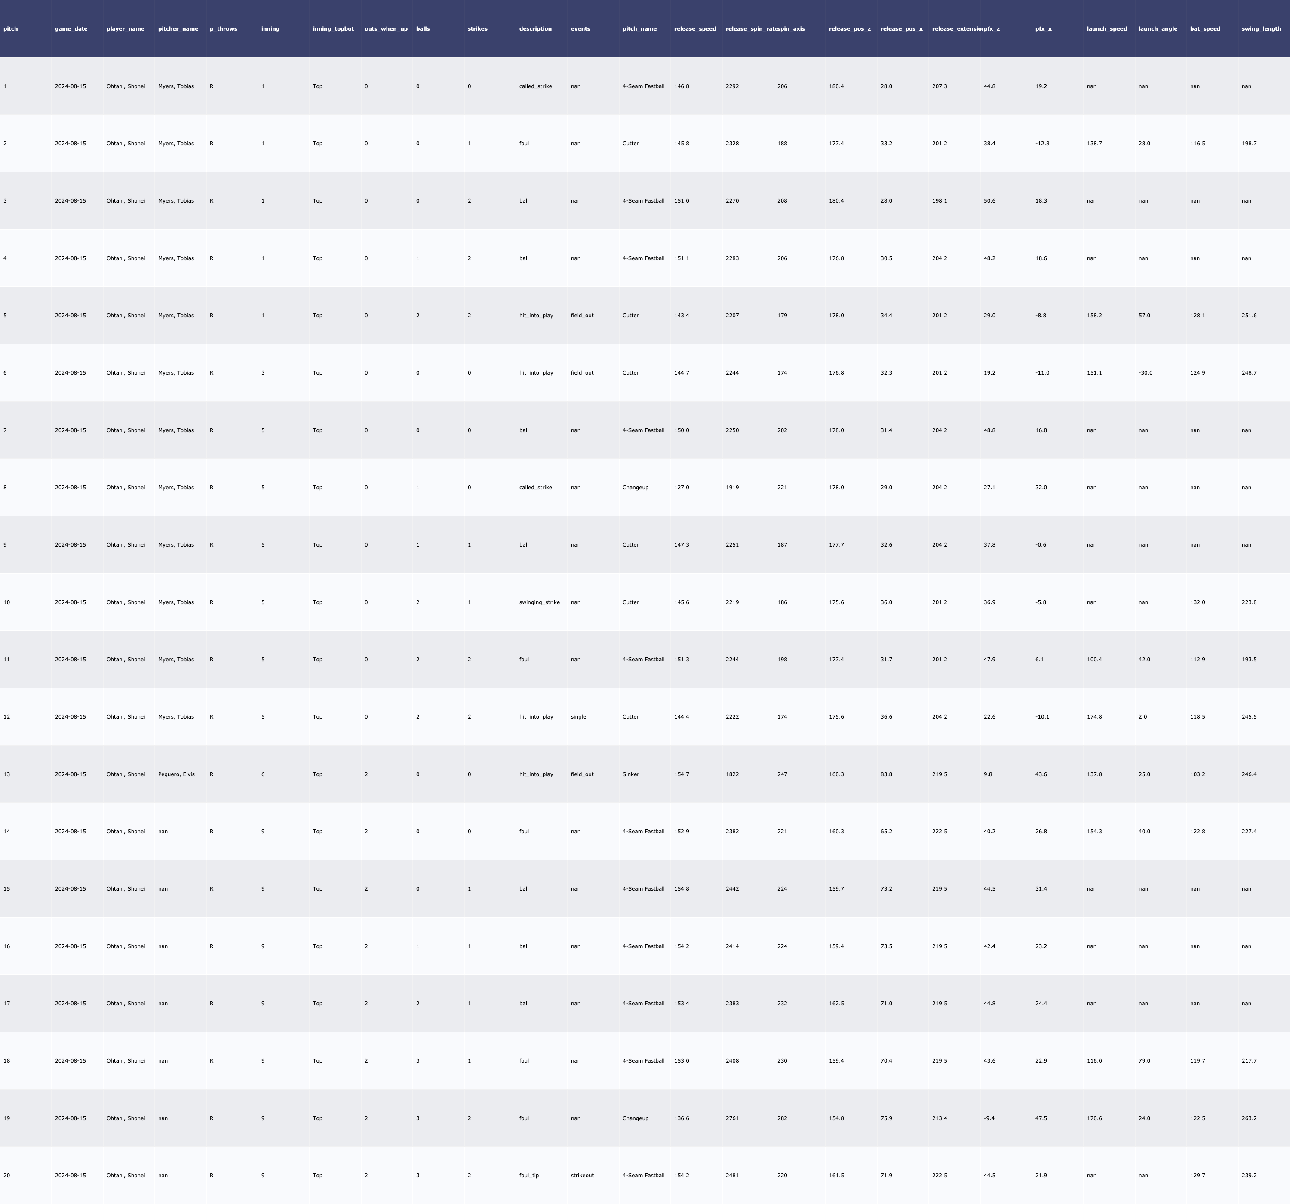
Task: Click the foul_tip description cell
Action: coord(529,1176)
